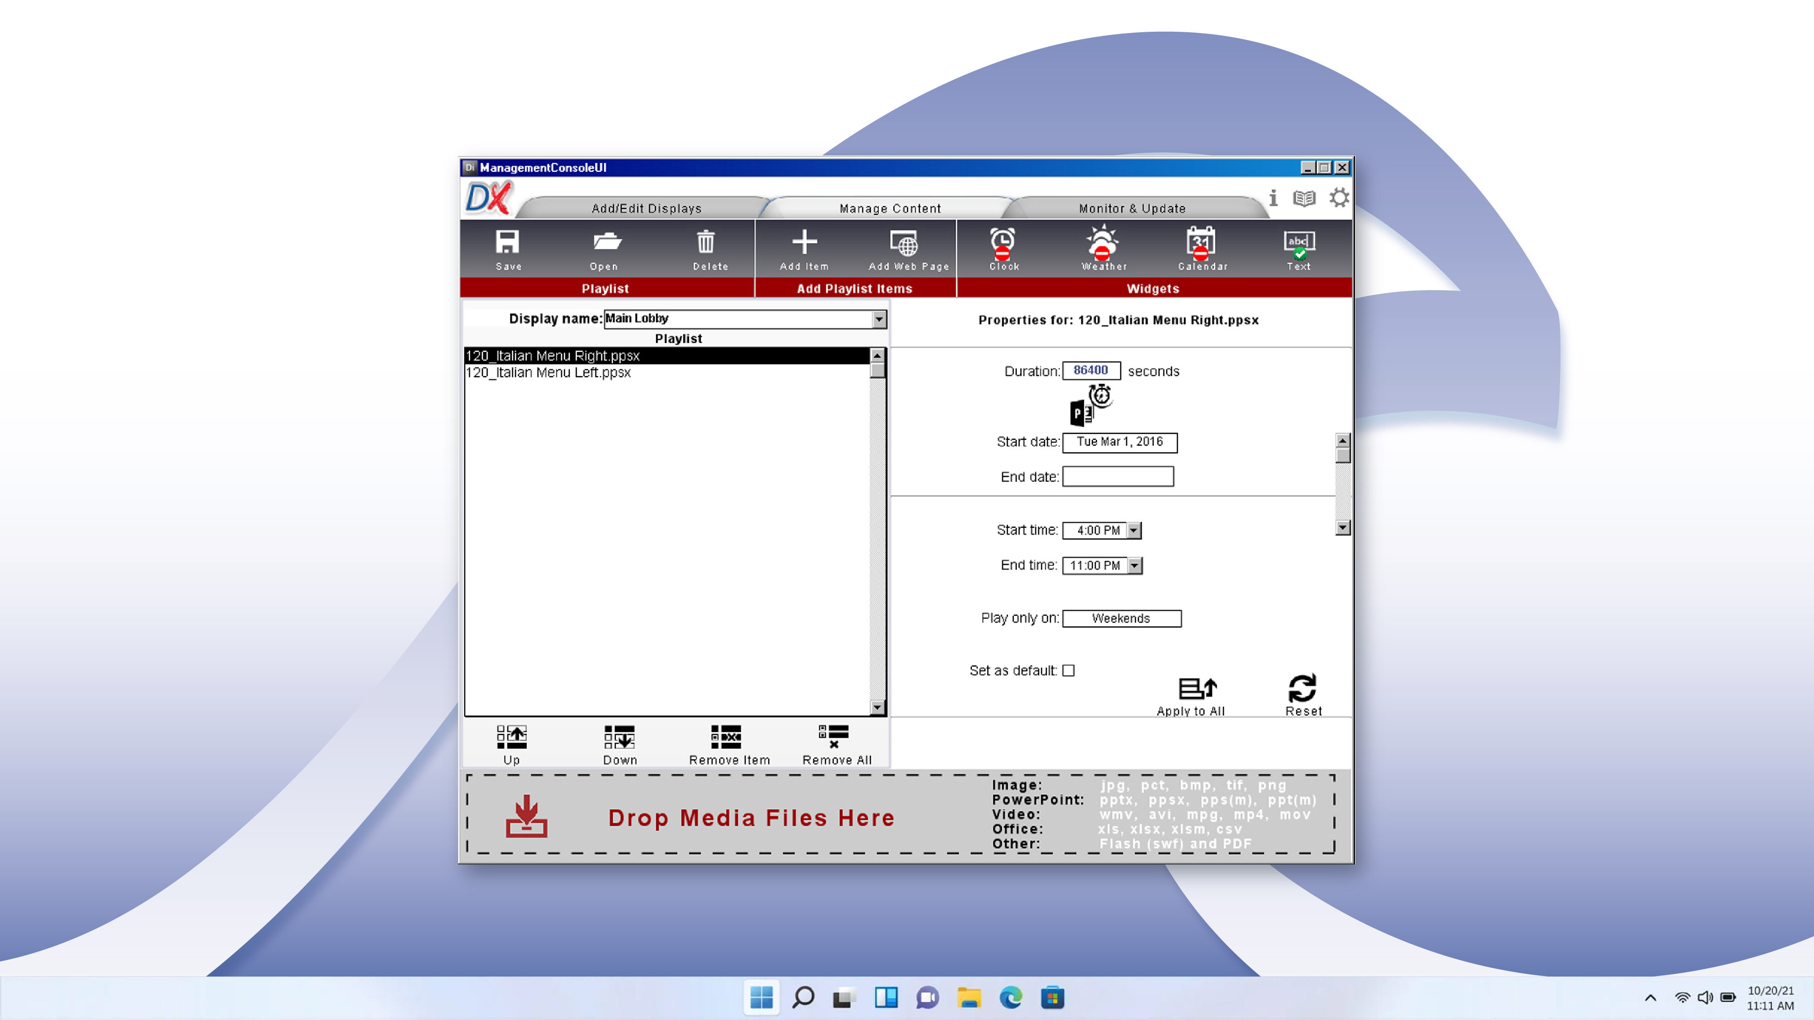Select 120_Italian Menu Left.ppsx in the playlist

(x=548, y=372)
